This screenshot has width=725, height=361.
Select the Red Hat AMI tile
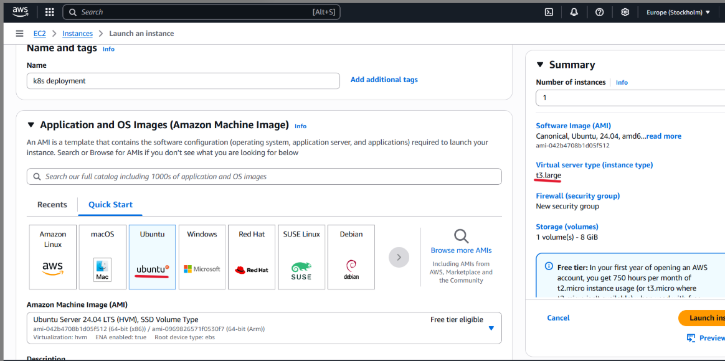pos(251,256)
